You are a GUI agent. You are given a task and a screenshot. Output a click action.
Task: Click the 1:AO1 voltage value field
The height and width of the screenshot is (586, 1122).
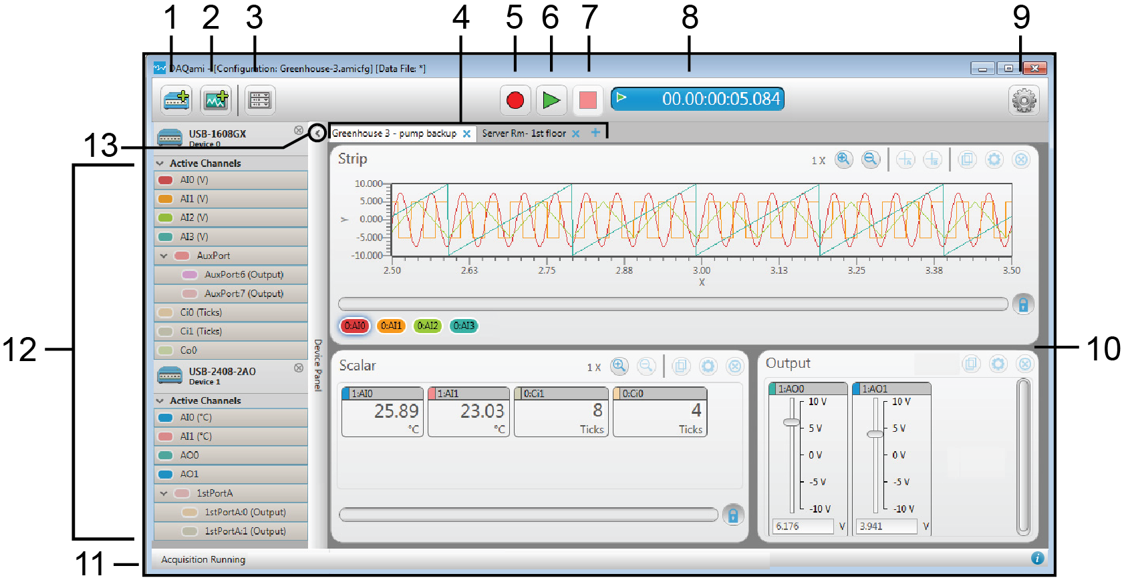point(887,526)
